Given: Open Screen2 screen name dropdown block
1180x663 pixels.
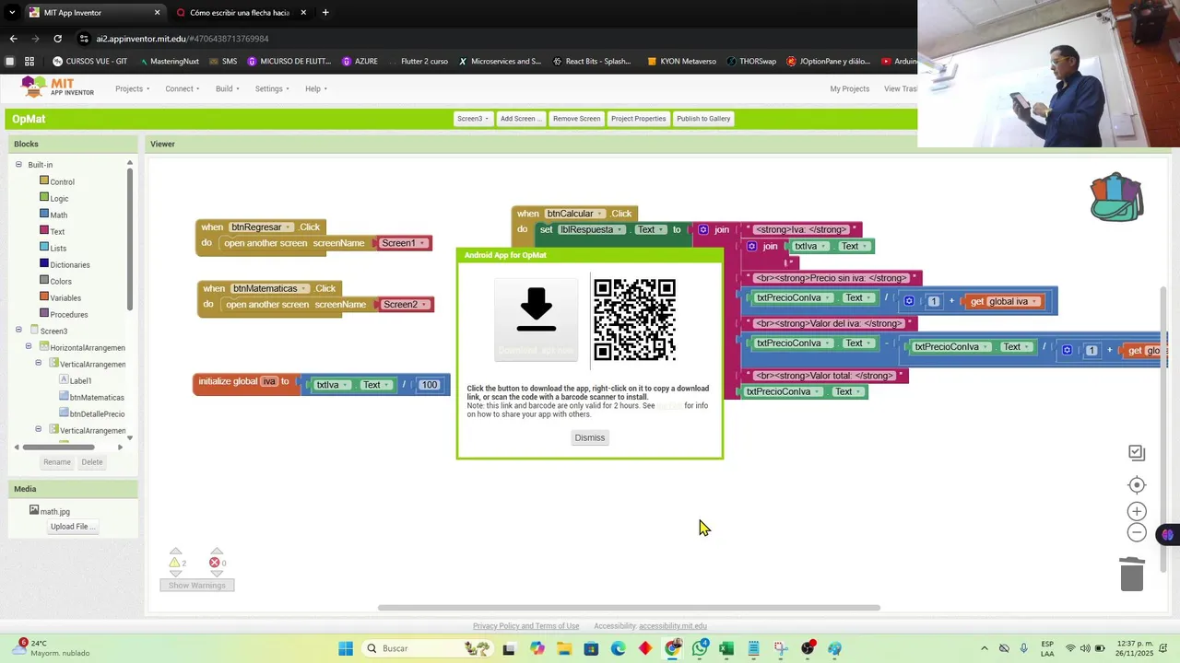Looking at the screenshot, I should point(405,305).
